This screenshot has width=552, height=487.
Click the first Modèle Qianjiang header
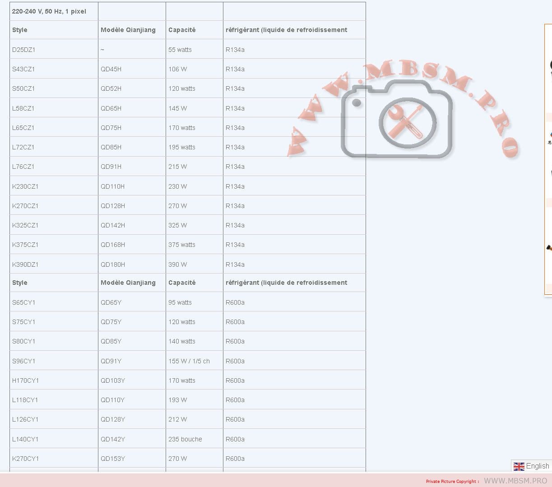(x=128, y=30)
